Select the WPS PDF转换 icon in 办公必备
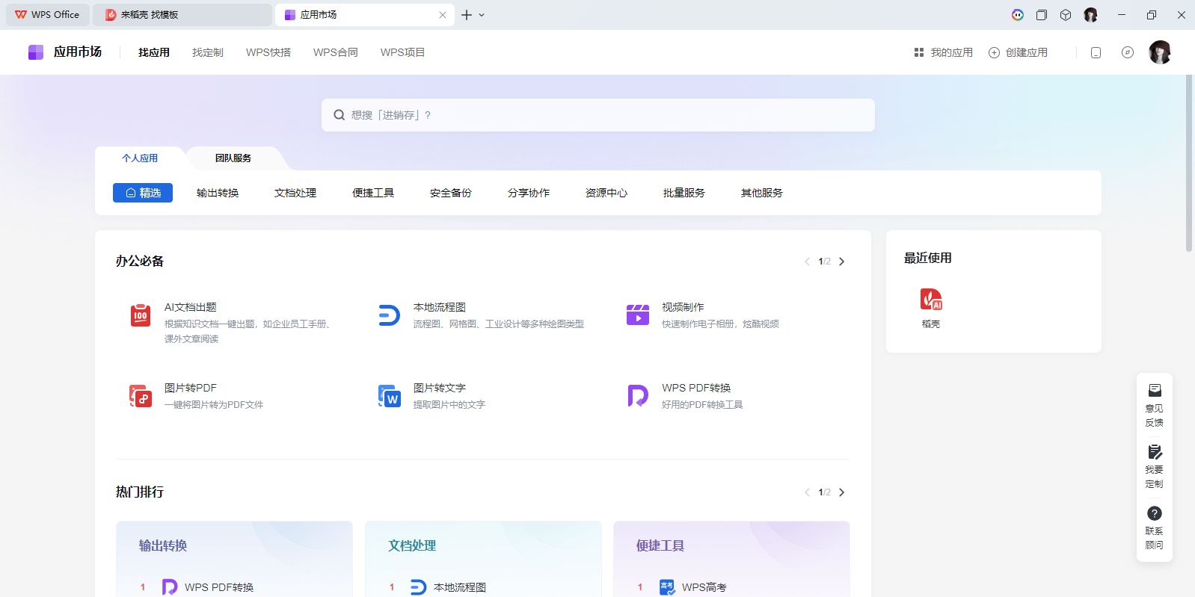This screenshot has width=1195, height=597. click(x=637, y=396)
